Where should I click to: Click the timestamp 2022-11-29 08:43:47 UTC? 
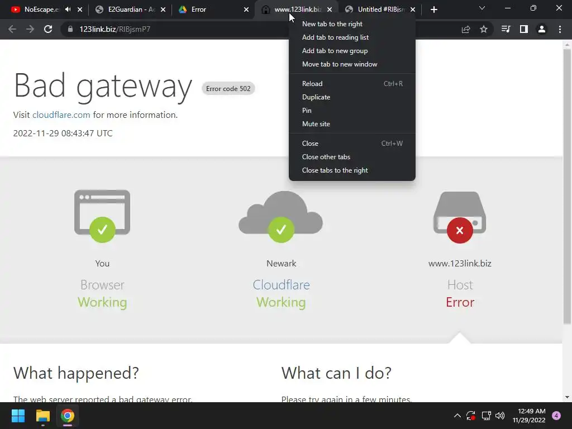coord(63,134)
